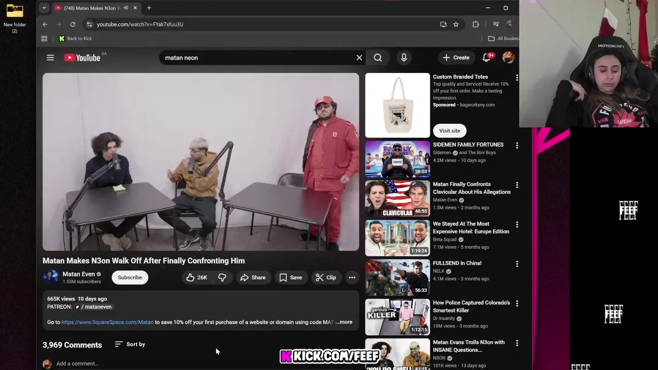658x370 pixels.
Task: Open the YouTube hamburger guide menu
Action: [50, 58]
